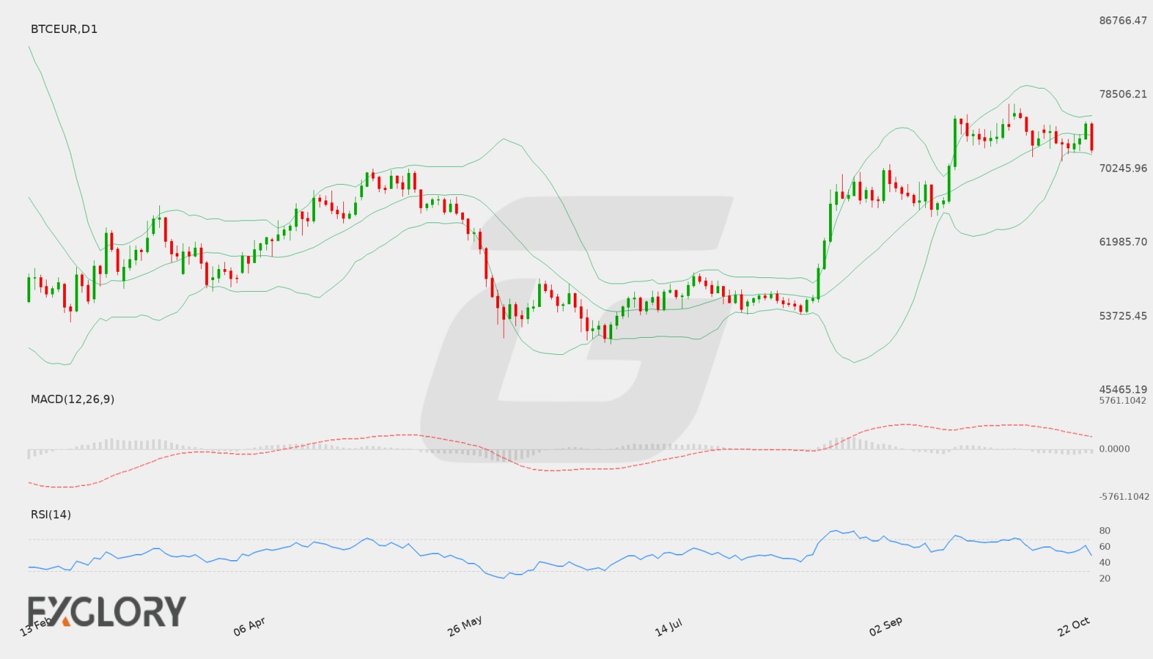Click the 86766.47 price axis value

(x=1123, y=21)
